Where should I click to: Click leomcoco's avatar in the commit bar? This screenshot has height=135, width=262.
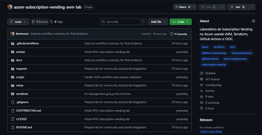[12, 34]
